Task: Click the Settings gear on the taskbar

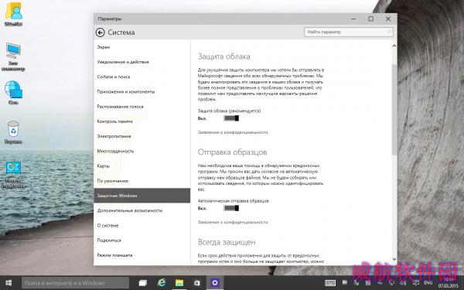Action: (x=215, y=283)
